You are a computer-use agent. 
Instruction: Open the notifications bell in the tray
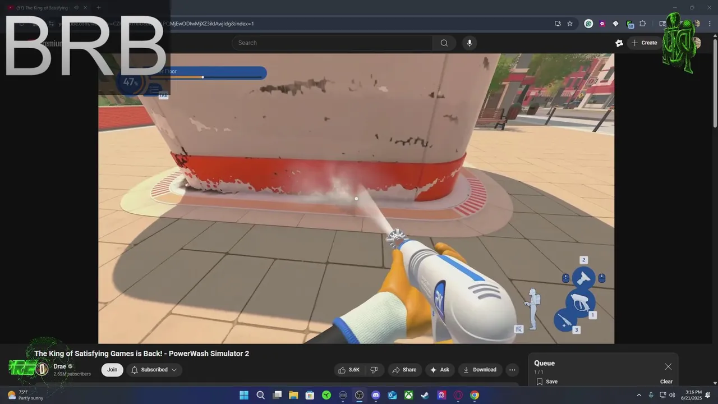(x=708, y=395)
